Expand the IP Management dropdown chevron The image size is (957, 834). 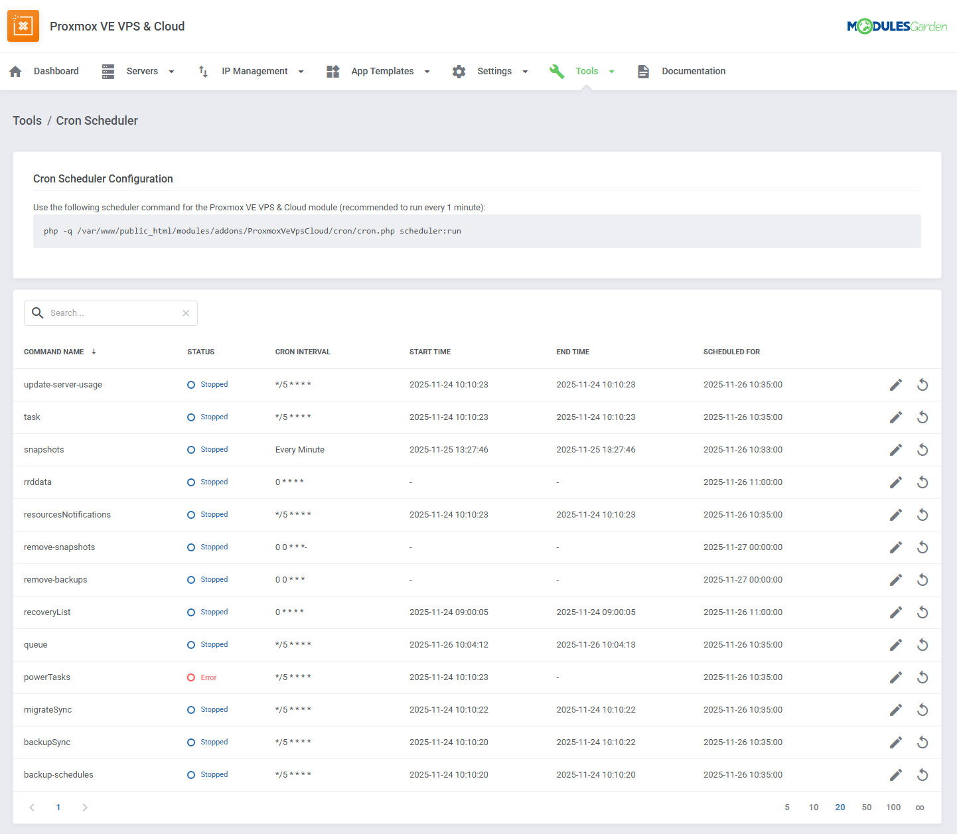point(301,71)
